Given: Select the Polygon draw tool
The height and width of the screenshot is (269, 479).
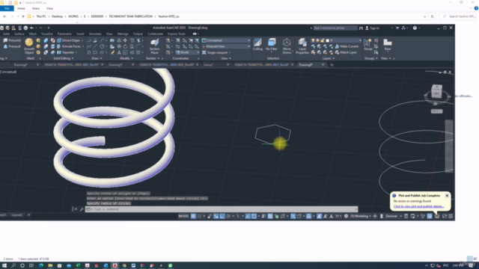Looking at the screenshot, I should 89,52.
